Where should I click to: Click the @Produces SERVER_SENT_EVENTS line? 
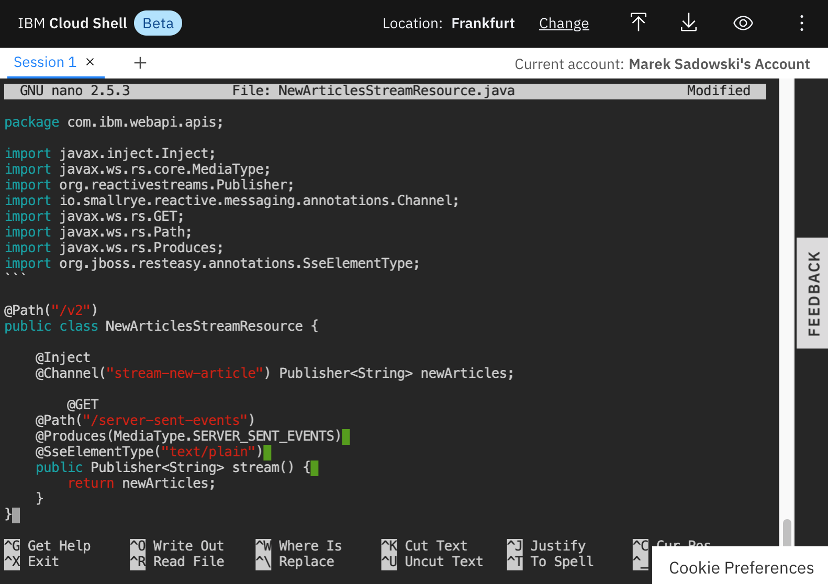[188, 436]
